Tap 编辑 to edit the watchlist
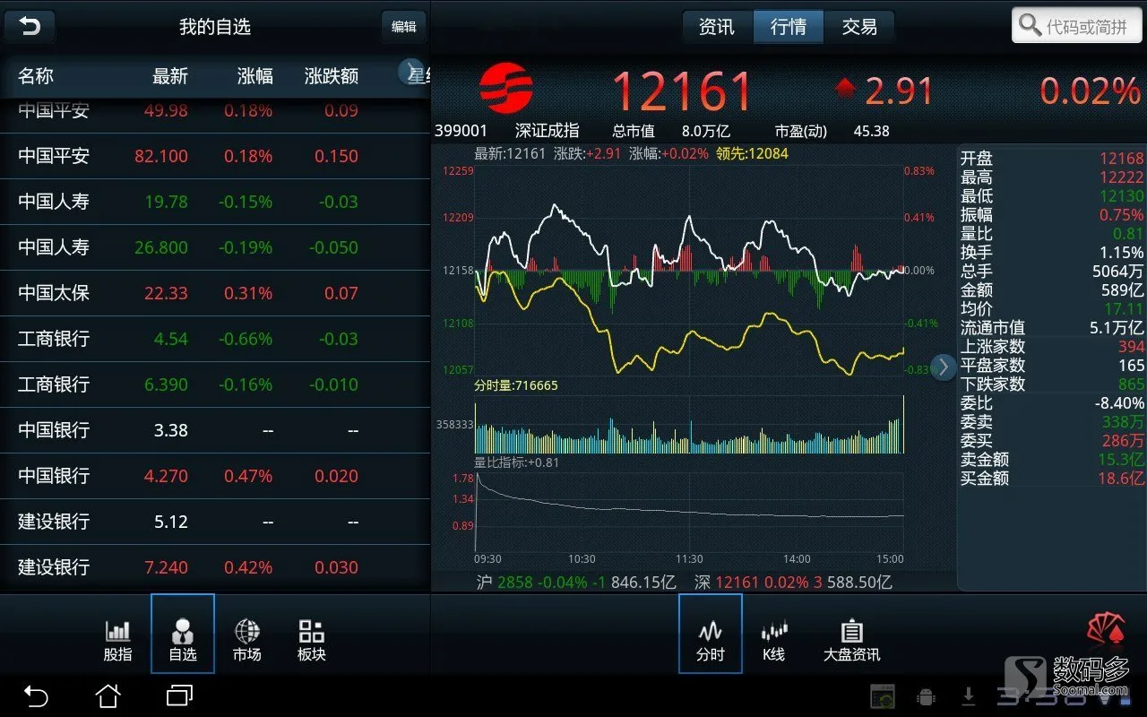 404,27
